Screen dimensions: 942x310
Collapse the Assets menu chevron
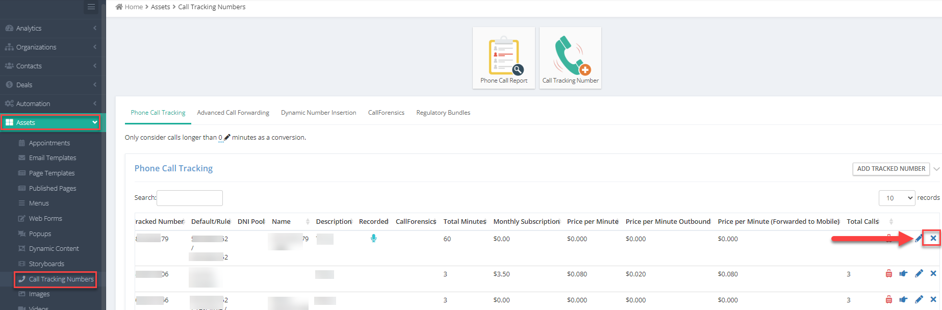95,122
